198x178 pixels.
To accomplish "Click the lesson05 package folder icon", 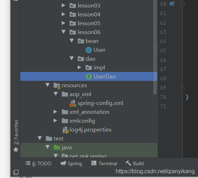I will [x=73, y=23].
